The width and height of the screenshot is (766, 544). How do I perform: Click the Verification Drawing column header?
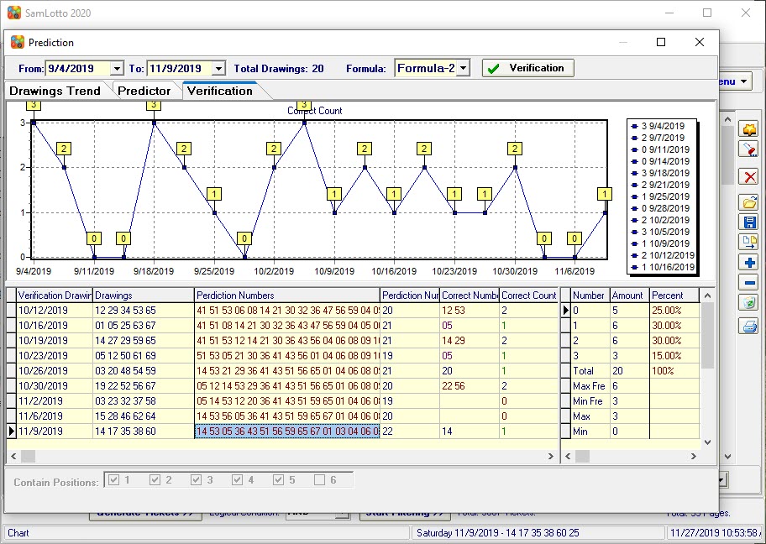[x=55, y=296]
